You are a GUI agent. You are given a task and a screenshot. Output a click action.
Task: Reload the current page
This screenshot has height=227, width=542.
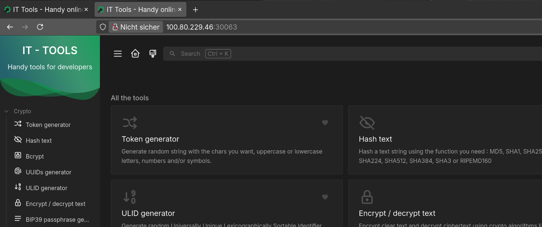tap(40, 27)
